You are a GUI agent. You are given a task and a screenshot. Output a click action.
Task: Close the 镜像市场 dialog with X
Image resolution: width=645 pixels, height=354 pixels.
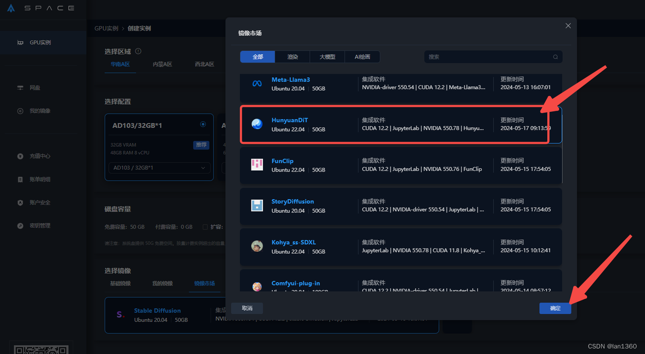(568, 26)
